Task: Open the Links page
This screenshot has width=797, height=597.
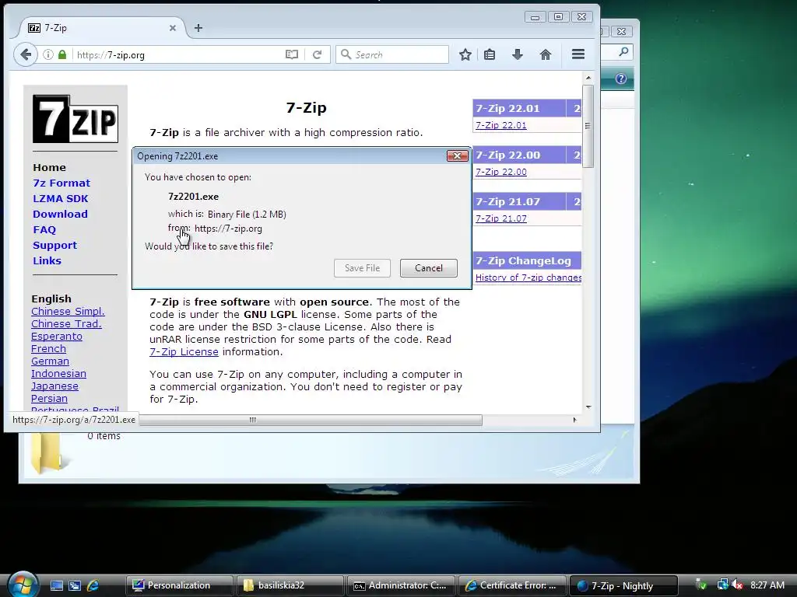Action: point(47,260)
